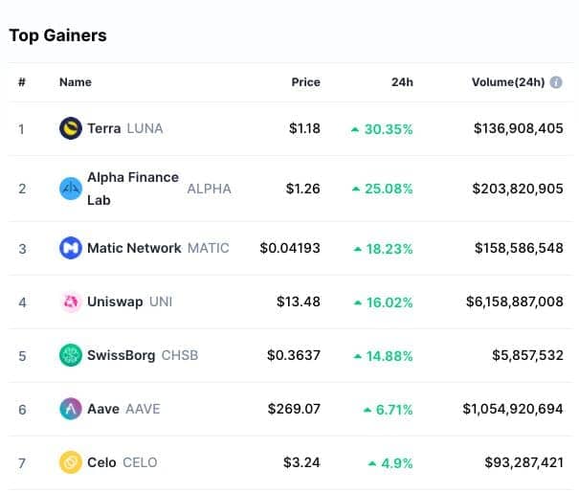Open Matic Network coin page
The image size is (579, 493).
[134, 248]
